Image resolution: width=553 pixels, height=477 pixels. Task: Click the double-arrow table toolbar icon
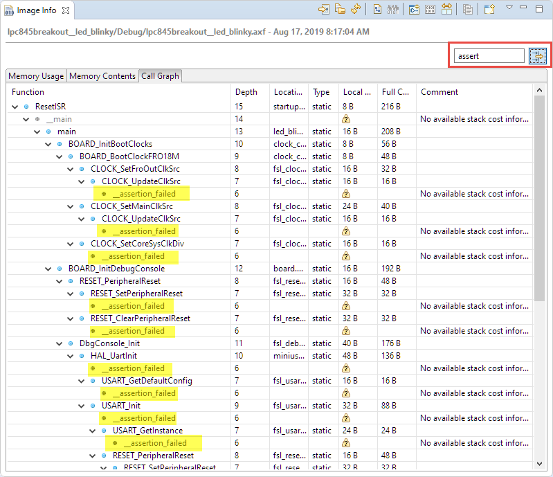(446, 9)
